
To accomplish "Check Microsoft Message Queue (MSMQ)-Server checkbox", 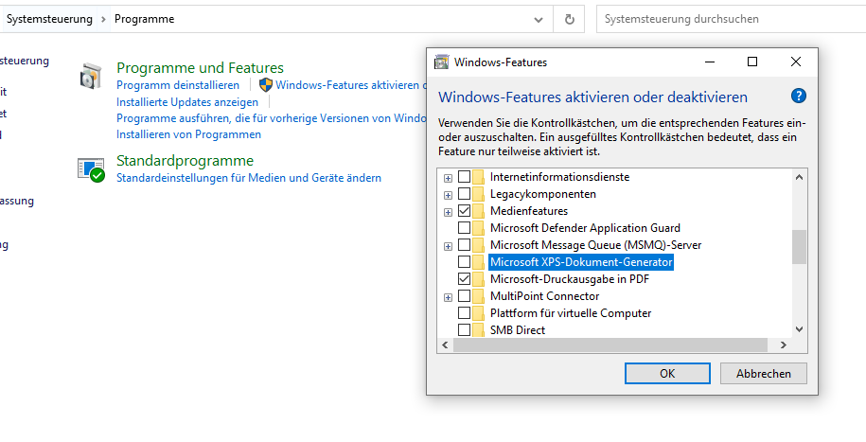I will coord(464,245).
